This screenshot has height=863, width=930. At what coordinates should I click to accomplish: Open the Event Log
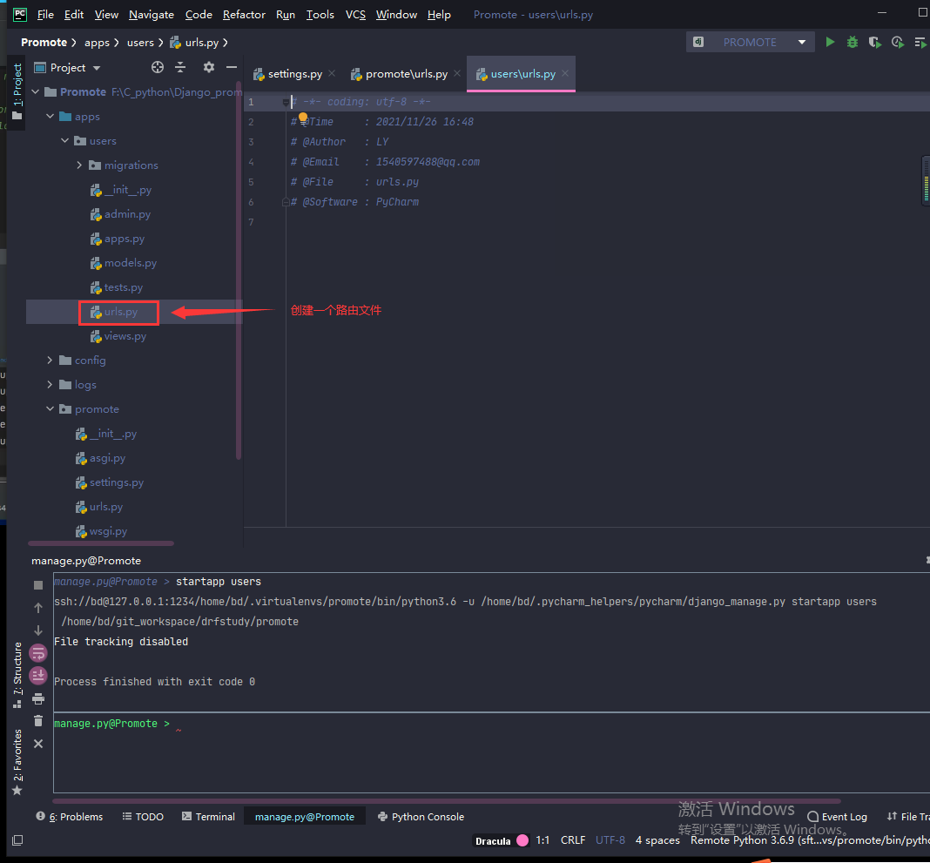point(837,817)
